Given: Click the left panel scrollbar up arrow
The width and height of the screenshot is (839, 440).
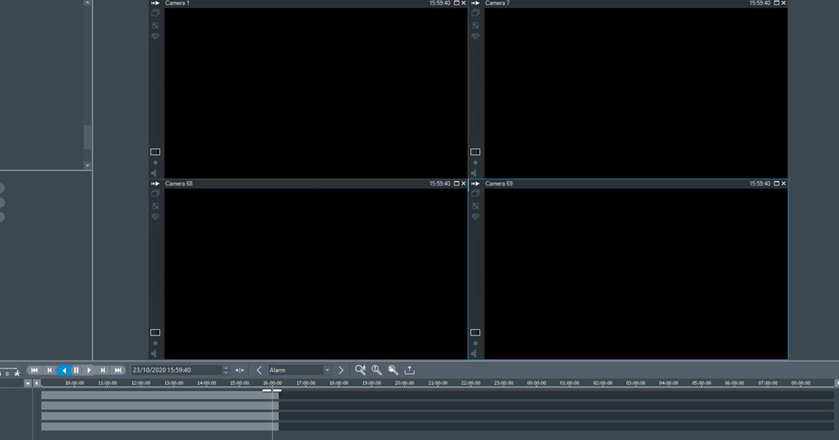Looking at the screenshot, I should coord(87,2).
